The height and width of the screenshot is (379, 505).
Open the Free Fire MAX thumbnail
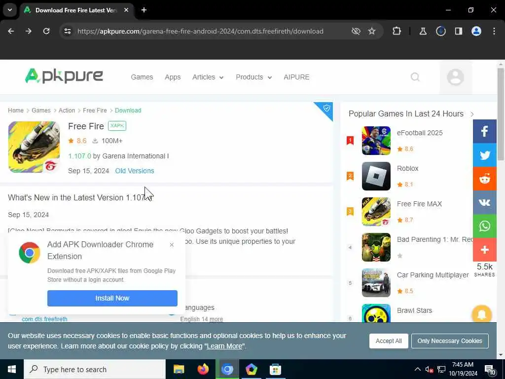(x=376, y=212)
